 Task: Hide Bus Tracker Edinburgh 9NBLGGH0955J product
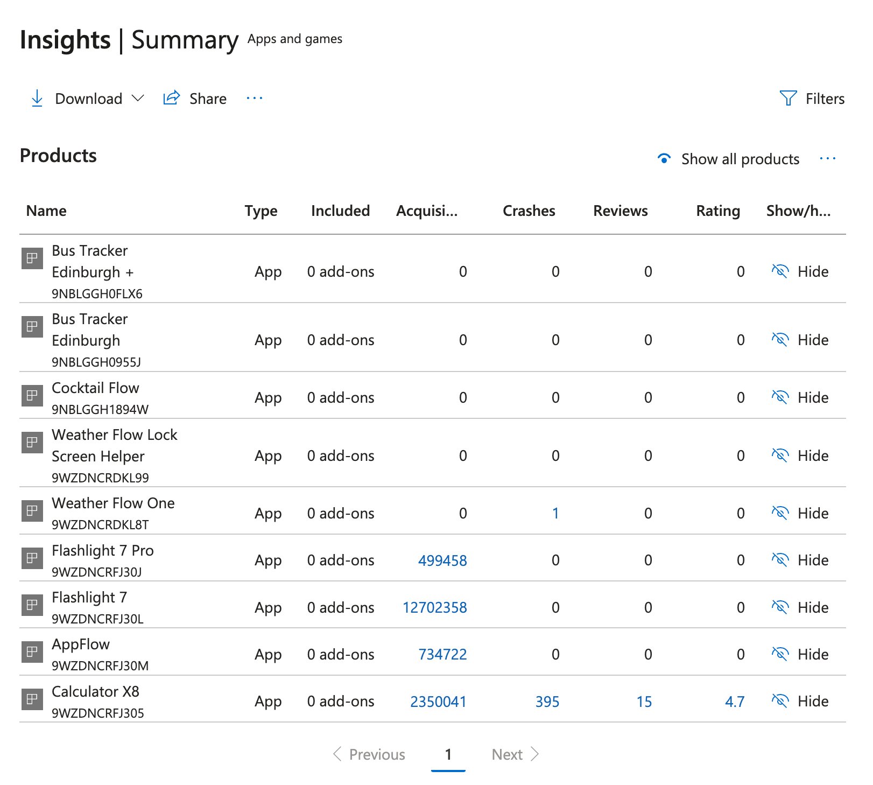(x=800, y=340)
